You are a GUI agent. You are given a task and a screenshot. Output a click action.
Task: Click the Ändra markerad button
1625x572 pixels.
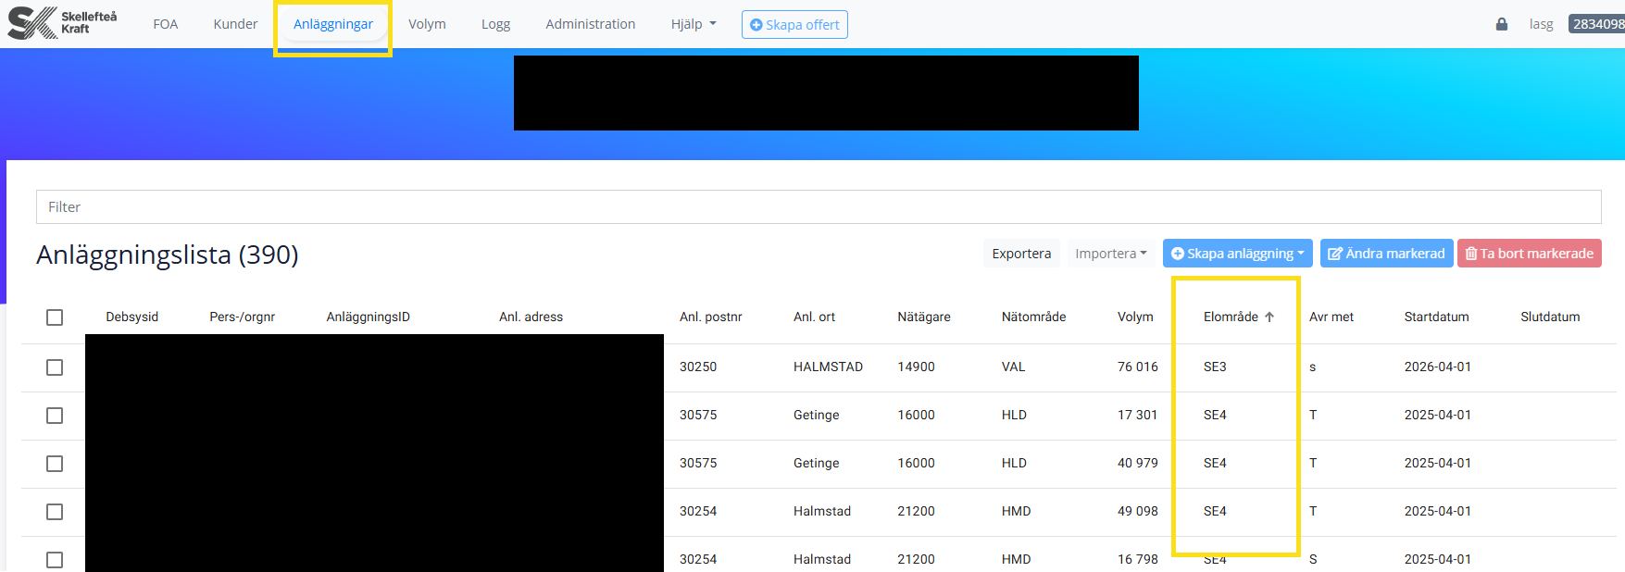pos(1386,254)
